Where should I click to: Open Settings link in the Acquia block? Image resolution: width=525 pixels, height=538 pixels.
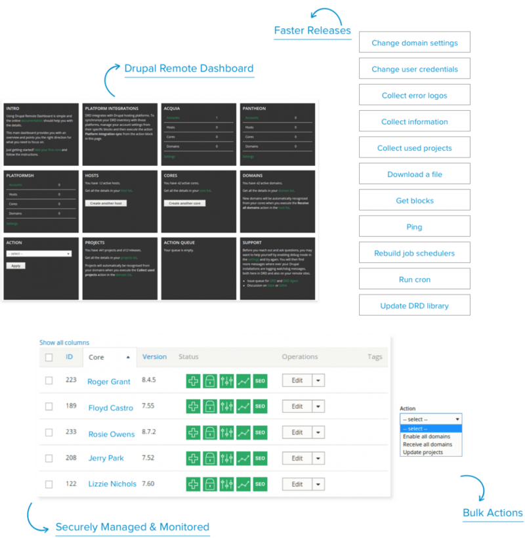(x=169, y=157)
